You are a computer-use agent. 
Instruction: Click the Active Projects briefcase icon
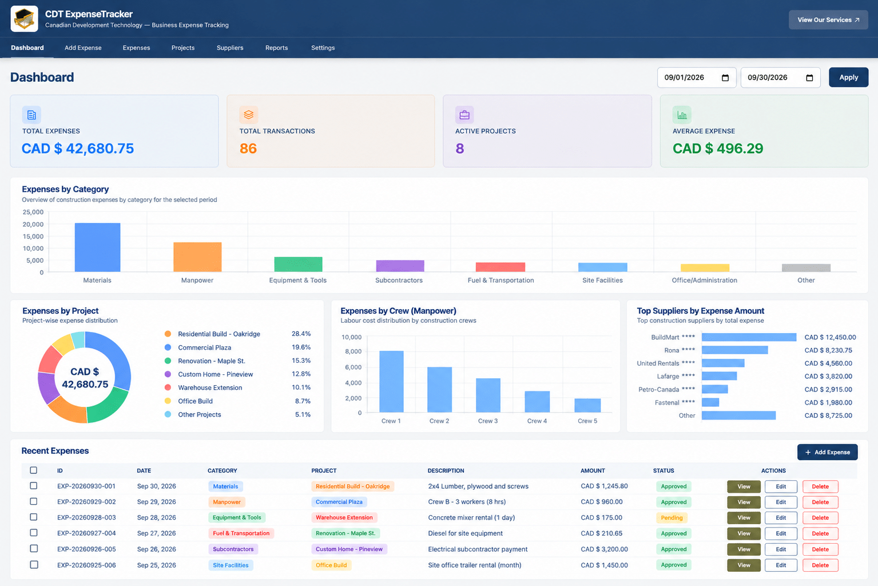(464, 115)
